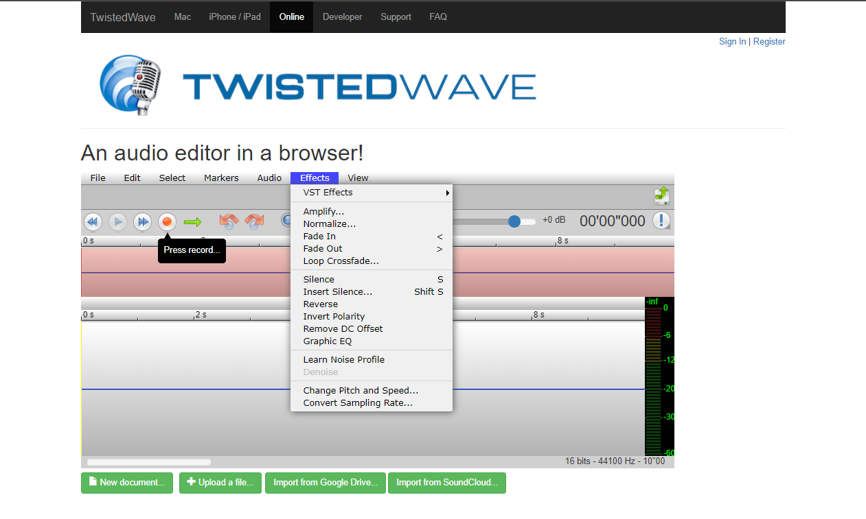Image resolution: width=866 pixels, height=519 pixels.
Task: Click the 2 s mark on lower ruler
Action: (200, 315)
